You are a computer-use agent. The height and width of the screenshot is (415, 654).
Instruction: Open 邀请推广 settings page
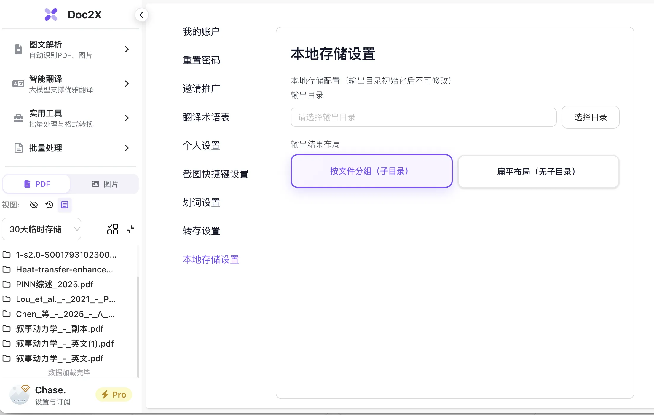201,89
